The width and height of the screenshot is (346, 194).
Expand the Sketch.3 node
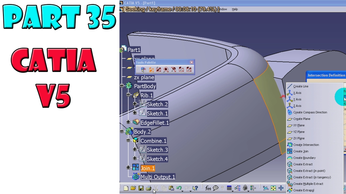point(135,149)
